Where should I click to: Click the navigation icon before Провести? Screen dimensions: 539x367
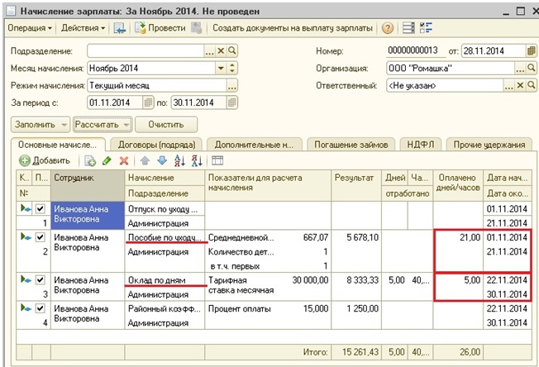coord(120,28)
